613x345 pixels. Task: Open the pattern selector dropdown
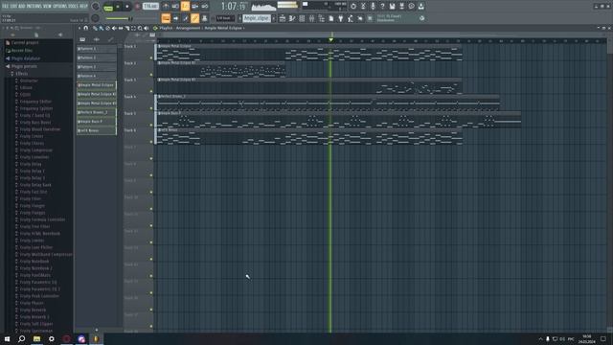pos(257,18)
